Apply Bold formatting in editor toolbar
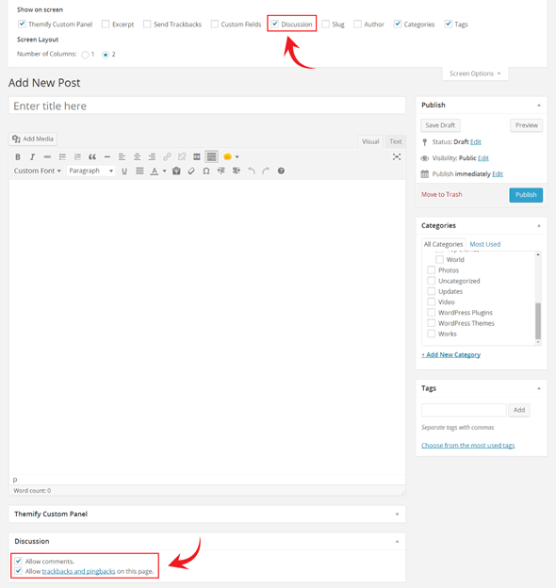Image resolution: width=556 pixels, height=588 pixels. (x=18, y=156)
